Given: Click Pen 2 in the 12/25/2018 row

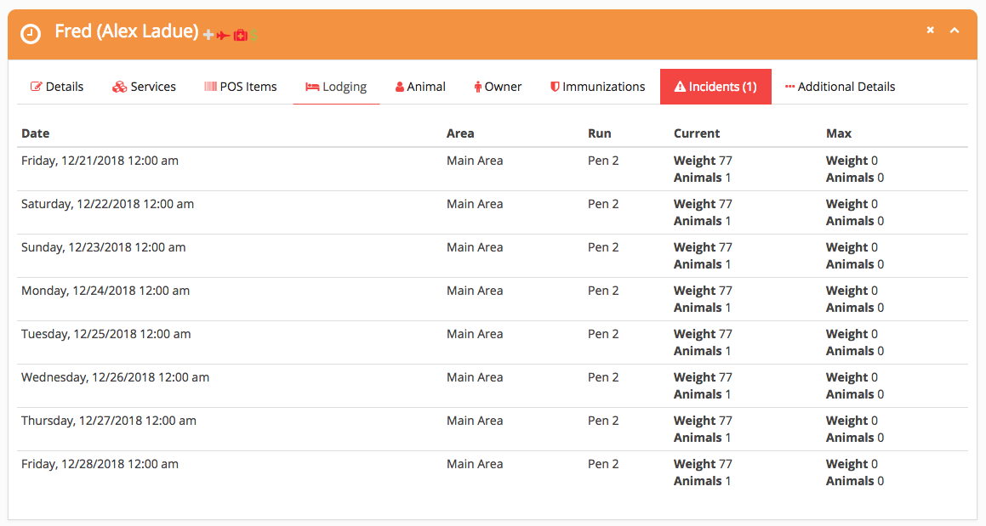Looking at the screenshot, I should (603, 334).
